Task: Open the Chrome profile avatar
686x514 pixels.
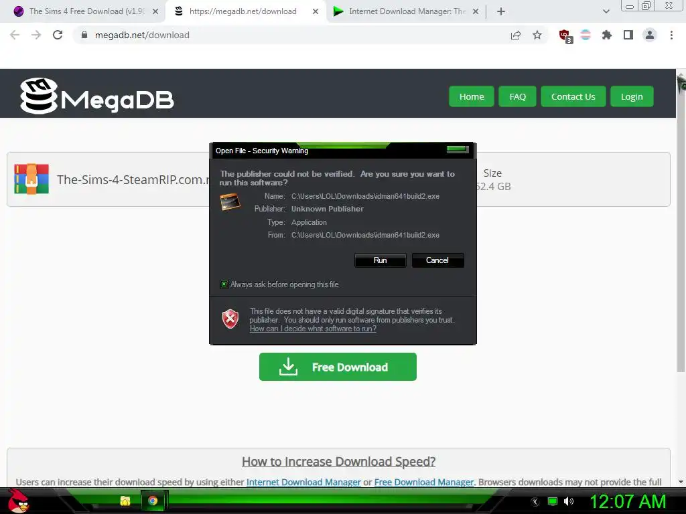Action: 650,35
